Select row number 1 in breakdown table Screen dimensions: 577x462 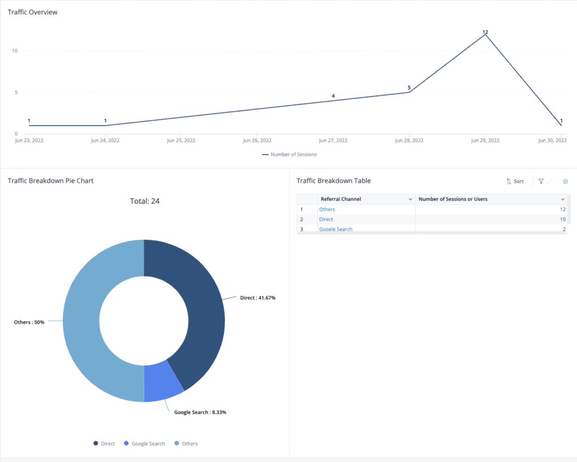pyautogui.click(x=301, y=209)
